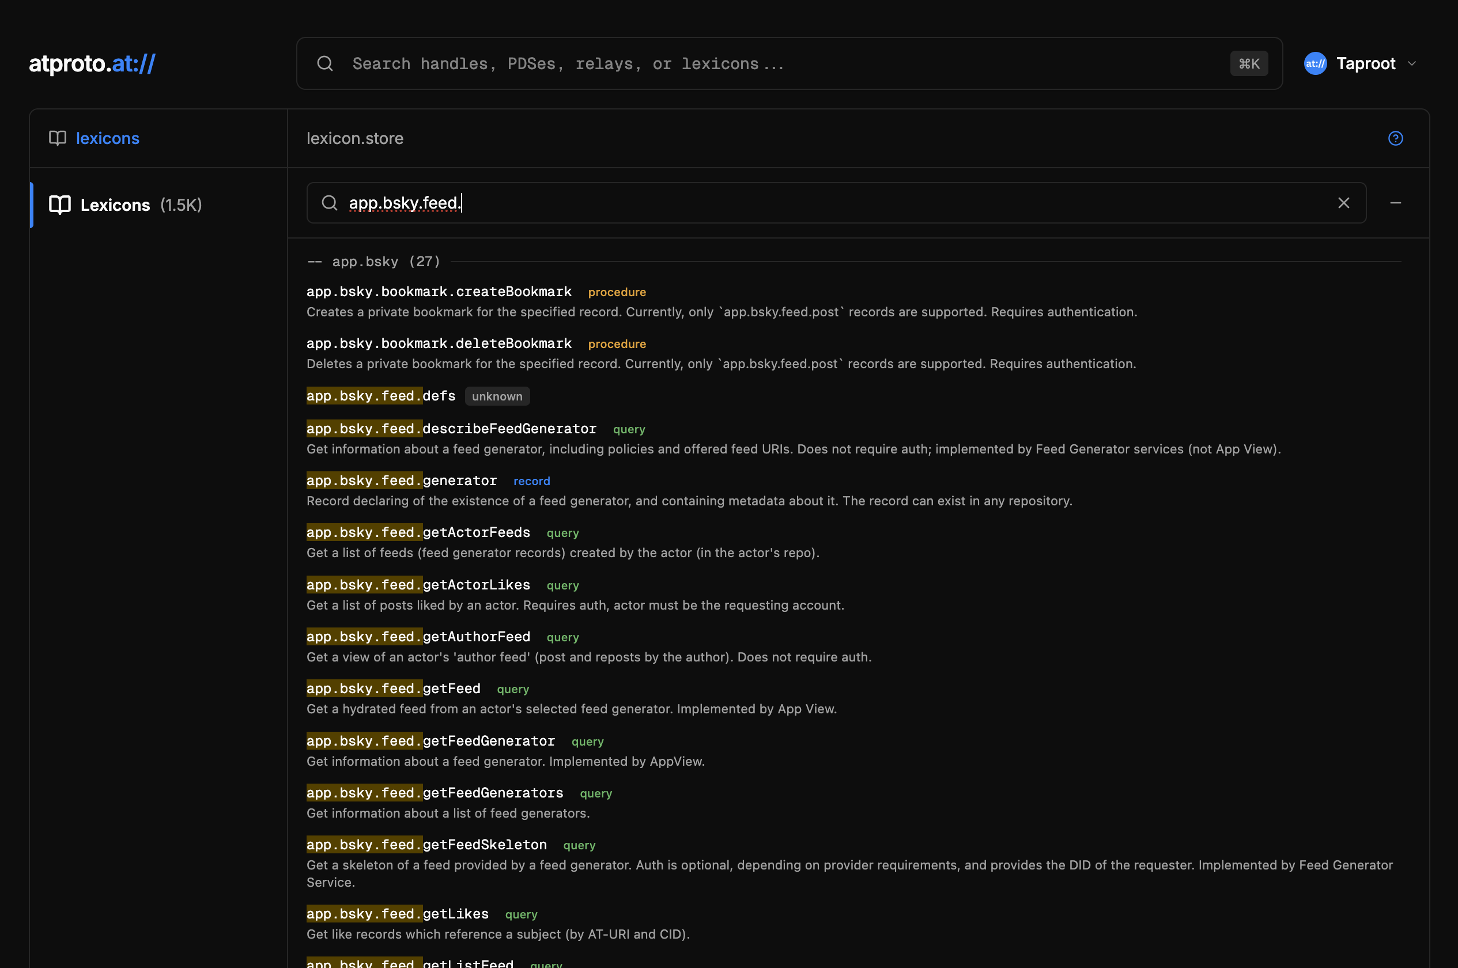Click the lexicon filter magnifier icon

(x=330, y=203)
